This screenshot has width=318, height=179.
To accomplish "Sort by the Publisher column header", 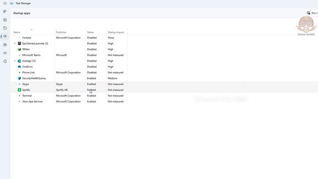I will [x=61, y=32].
